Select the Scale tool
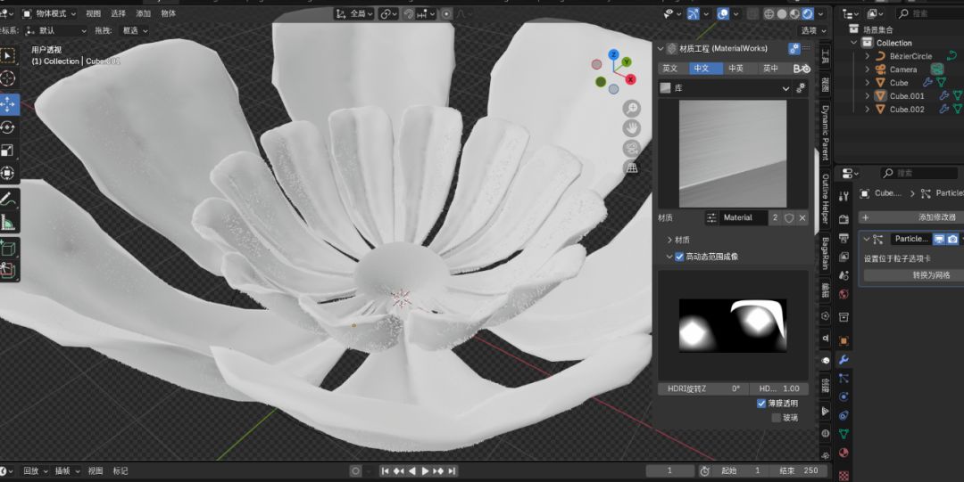964x482 pixels. point(8,150)
